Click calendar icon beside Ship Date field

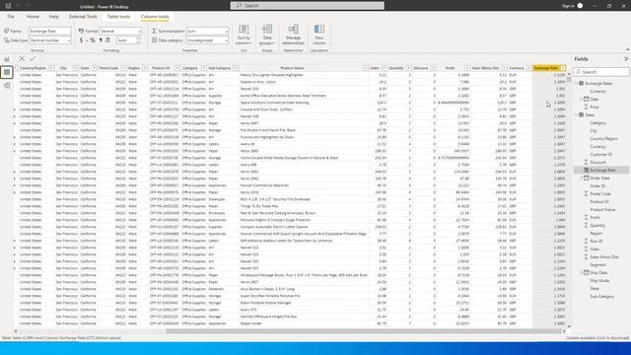(587, 272)
